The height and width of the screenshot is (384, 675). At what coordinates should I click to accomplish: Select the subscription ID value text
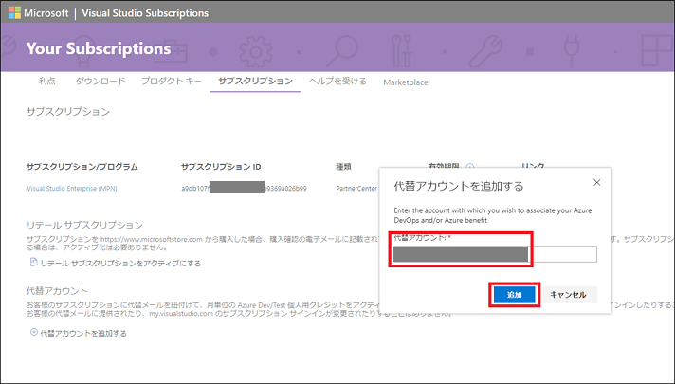pyautogui.click(x=244, y=188)
